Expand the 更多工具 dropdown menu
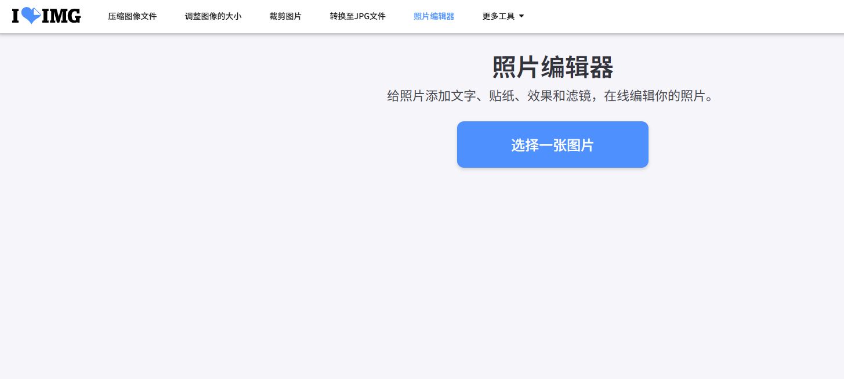 coord(503,16)
